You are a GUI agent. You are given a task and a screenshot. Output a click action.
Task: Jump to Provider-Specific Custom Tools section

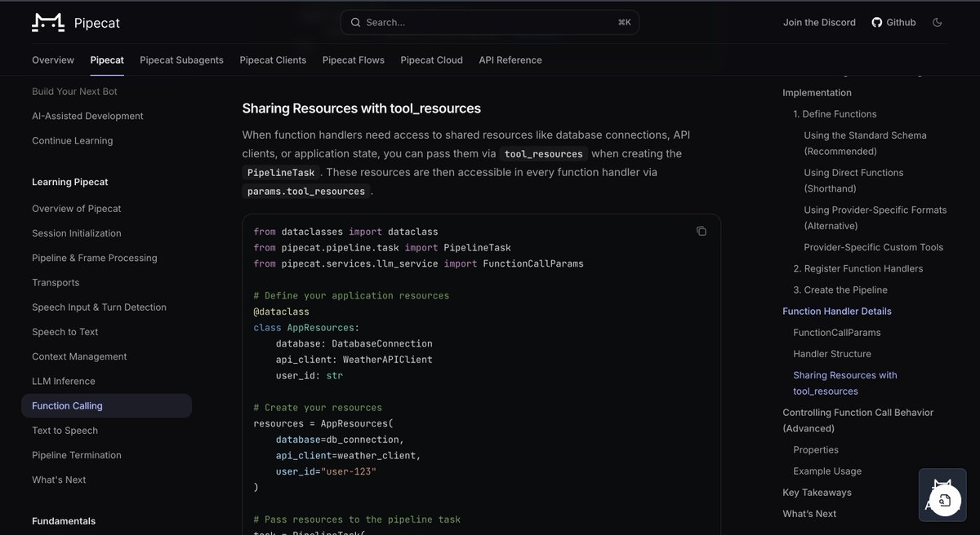click(873, 247)
